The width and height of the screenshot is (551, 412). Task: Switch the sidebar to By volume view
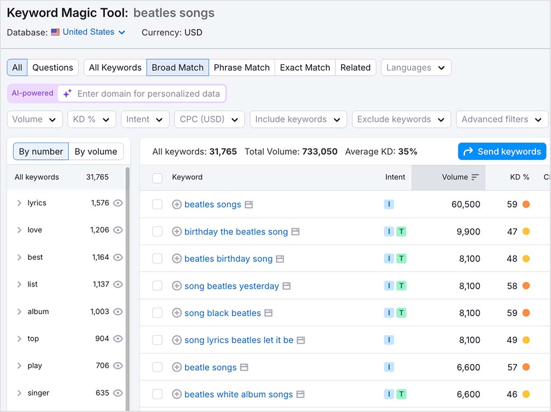coord(96,151)
